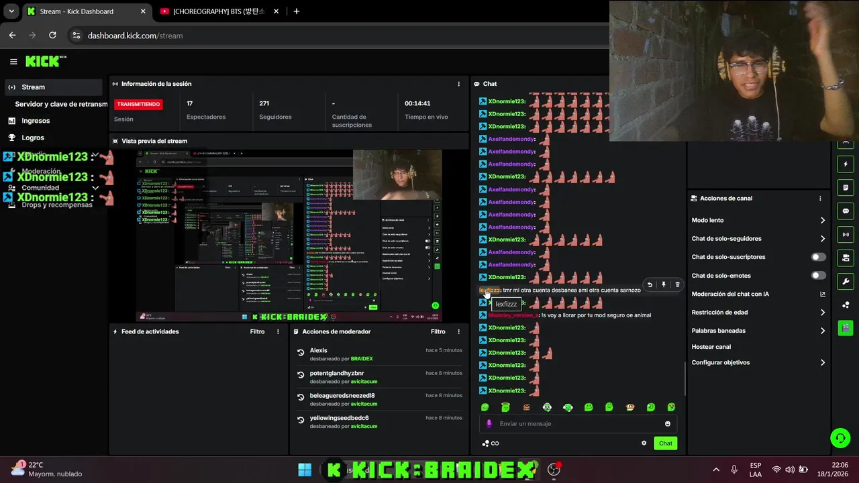The image size is (859, 483).
Task: Open Acciones de moderador three-dot menu
Action: click(x=459, y=331)
